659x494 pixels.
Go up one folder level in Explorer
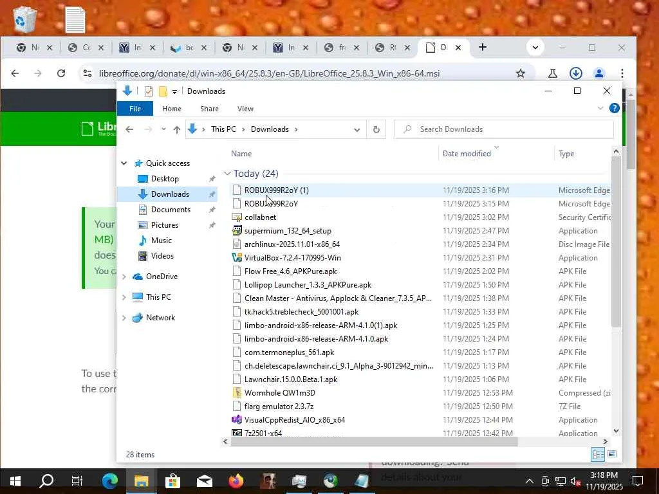[177, 129]
